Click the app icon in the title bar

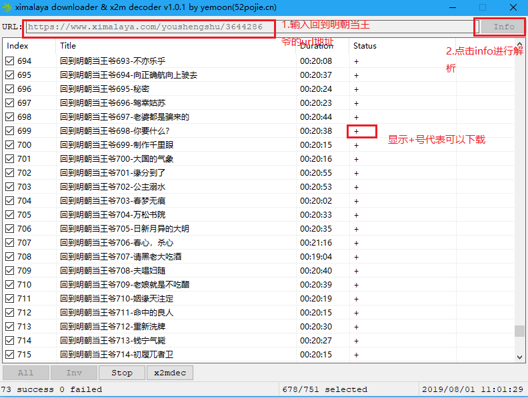7,7
